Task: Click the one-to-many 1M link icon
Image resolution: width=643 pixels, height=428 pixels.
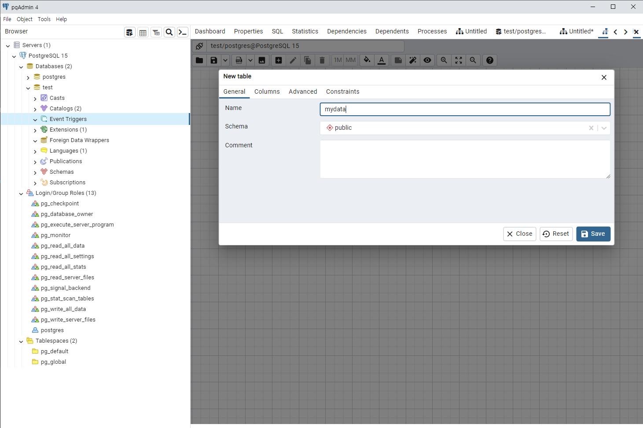Action: tap(338, 60)
